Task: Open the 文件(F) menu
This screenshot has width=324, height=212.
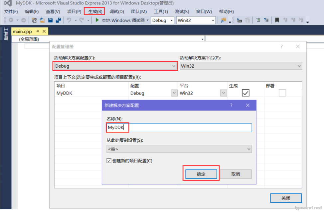Action: point(11,12)
